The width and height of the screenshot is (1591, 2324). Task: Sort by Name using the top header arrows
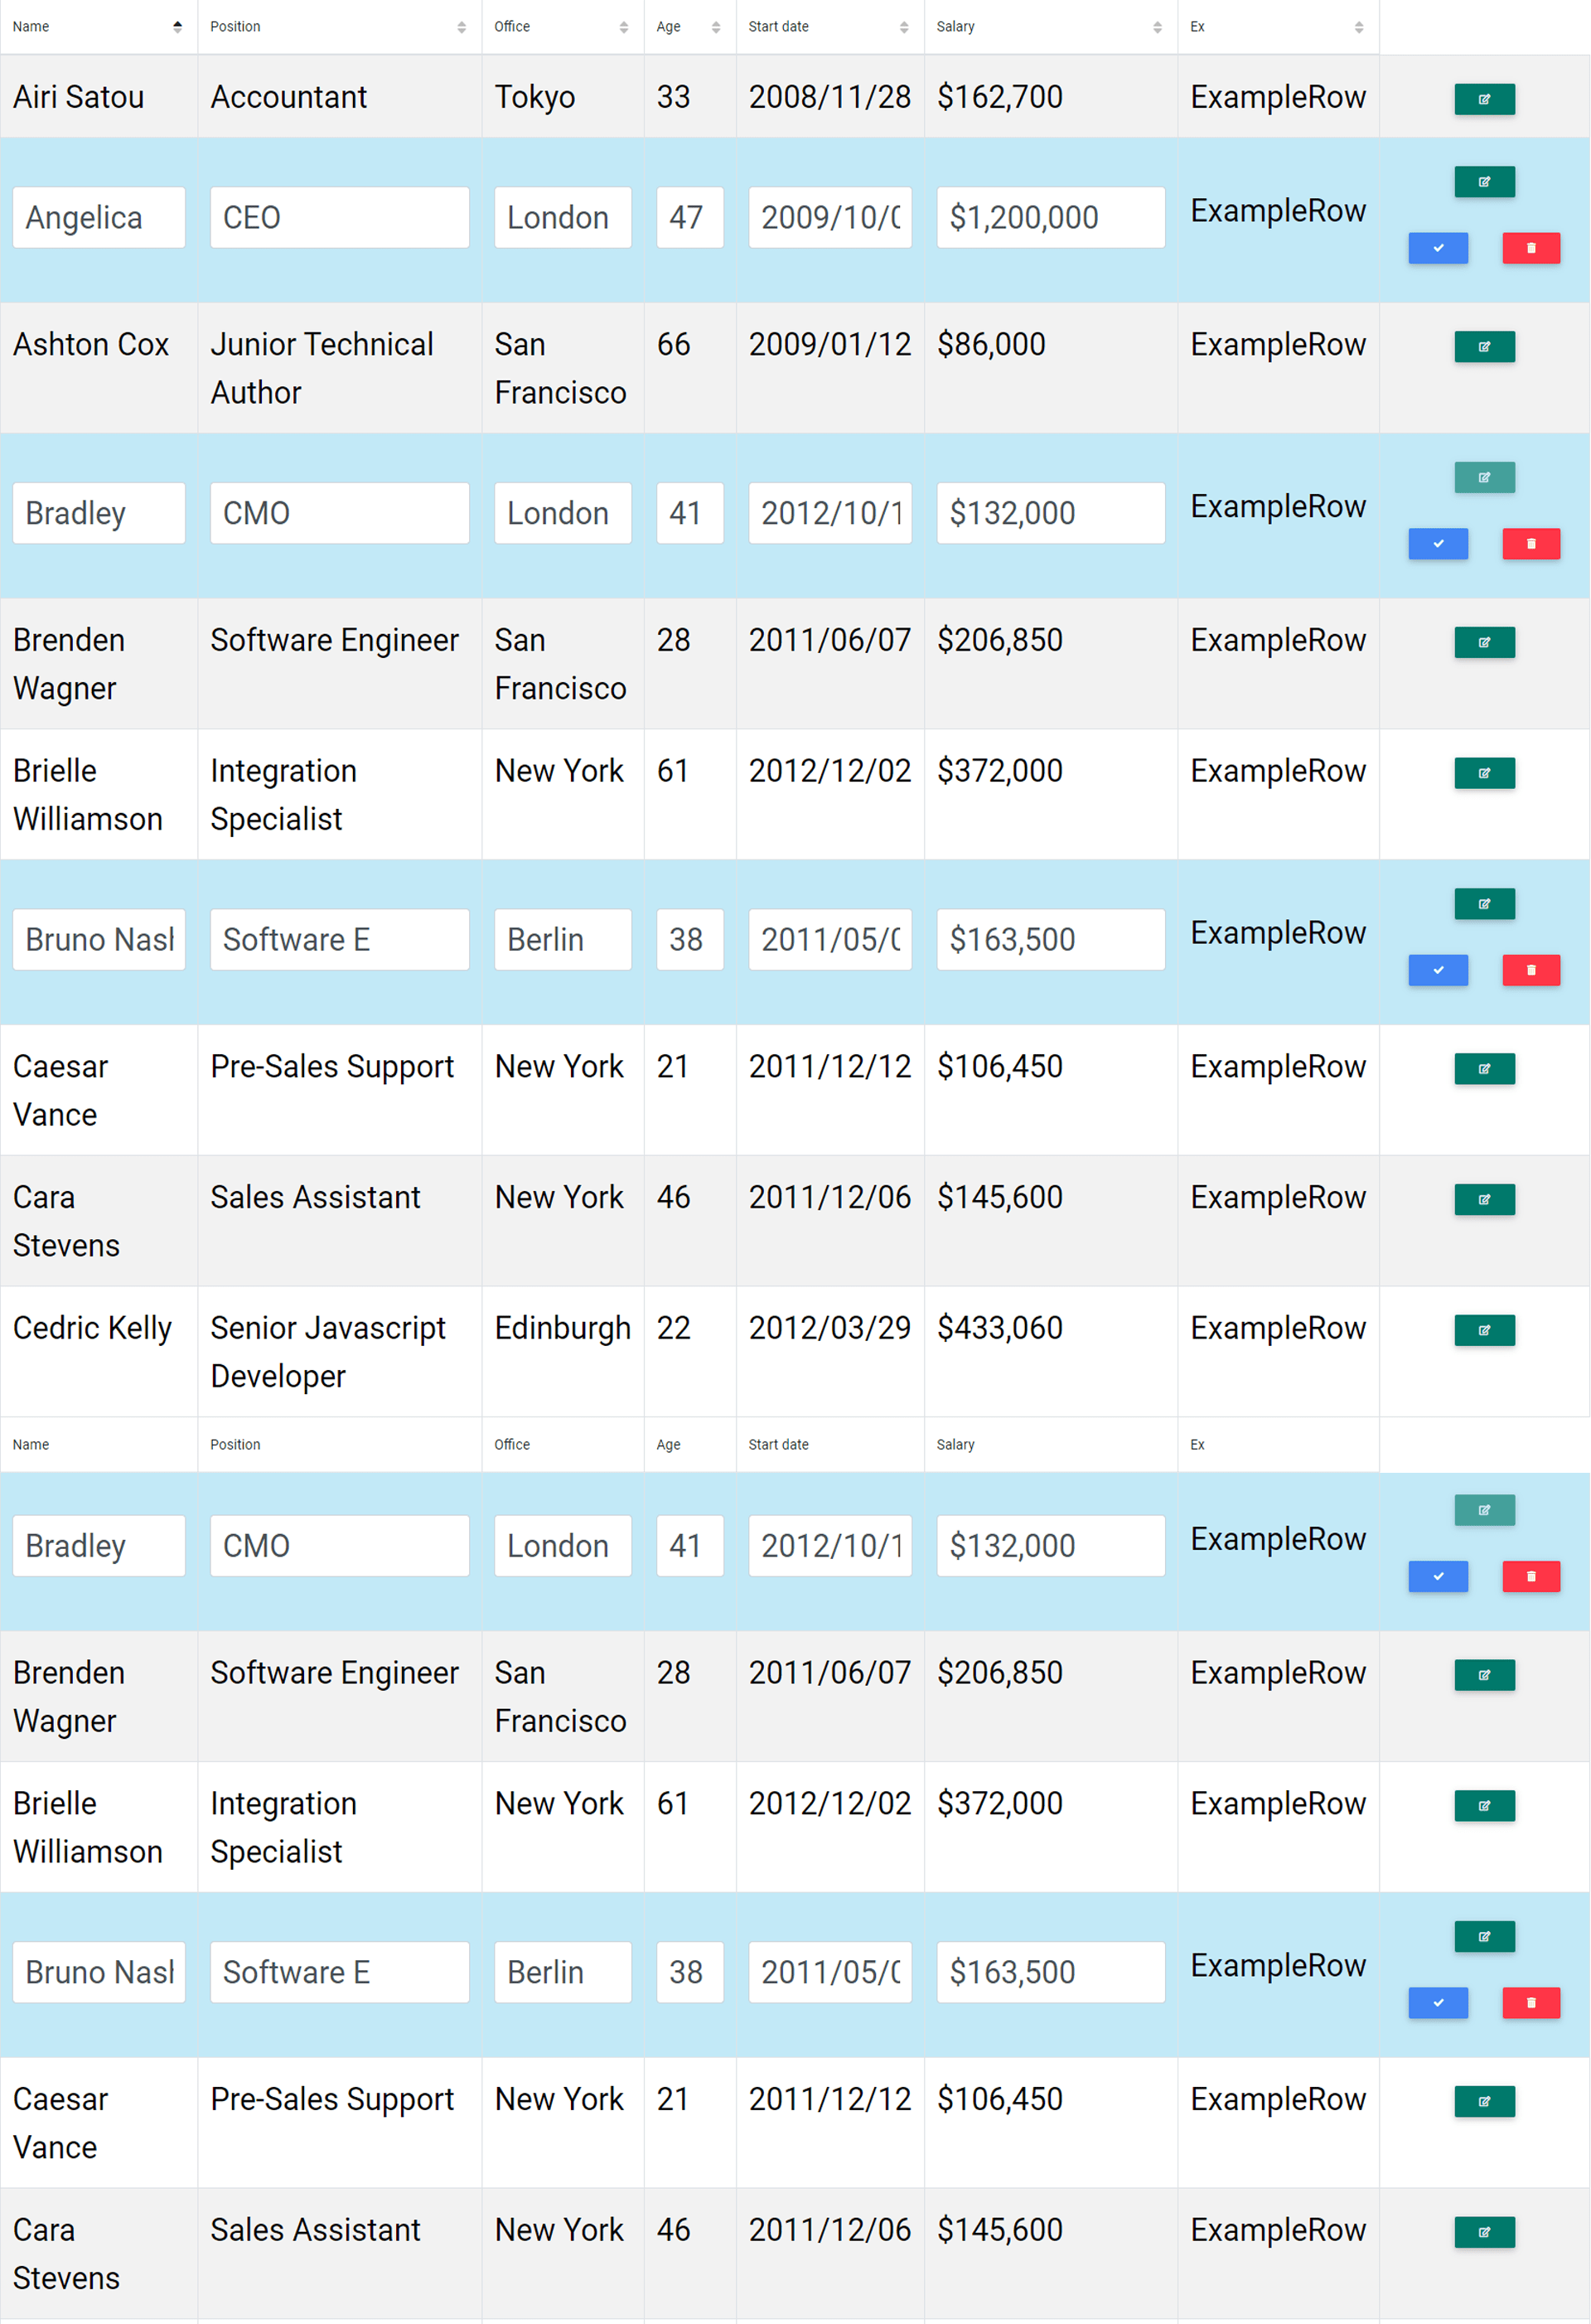(177, 27)
